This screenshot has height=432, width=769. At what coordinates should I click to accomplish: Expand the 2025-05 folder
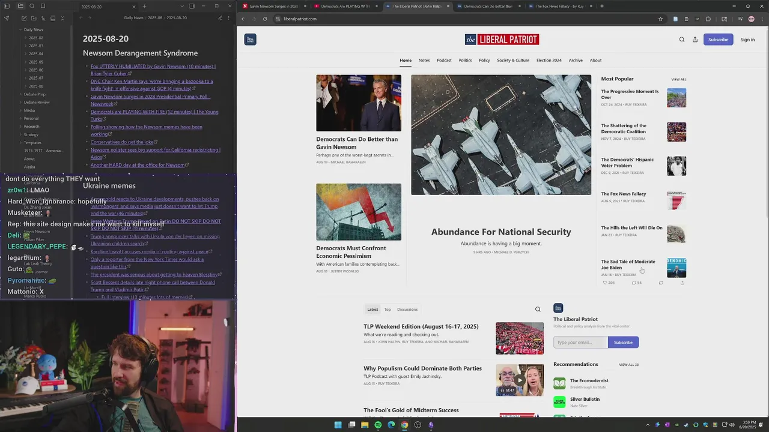click(33, 62)
